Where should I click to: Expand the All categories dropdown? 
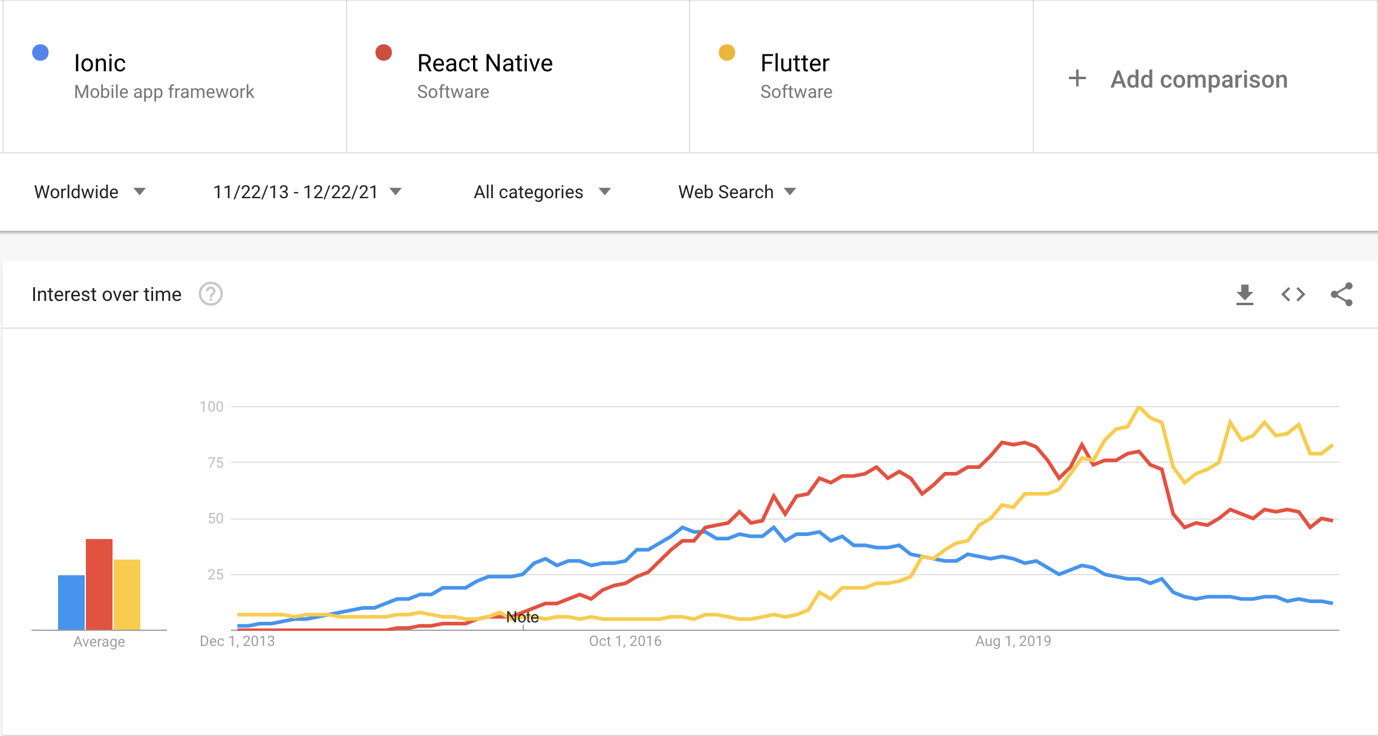coord(541,192)
